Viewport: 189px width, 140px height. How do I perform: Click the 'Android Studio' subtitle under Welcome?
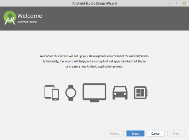27,22
